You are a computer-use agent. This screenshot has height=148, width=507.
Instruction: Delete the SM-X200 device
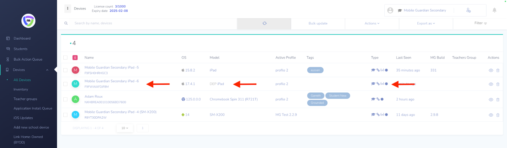coord(498,115)
